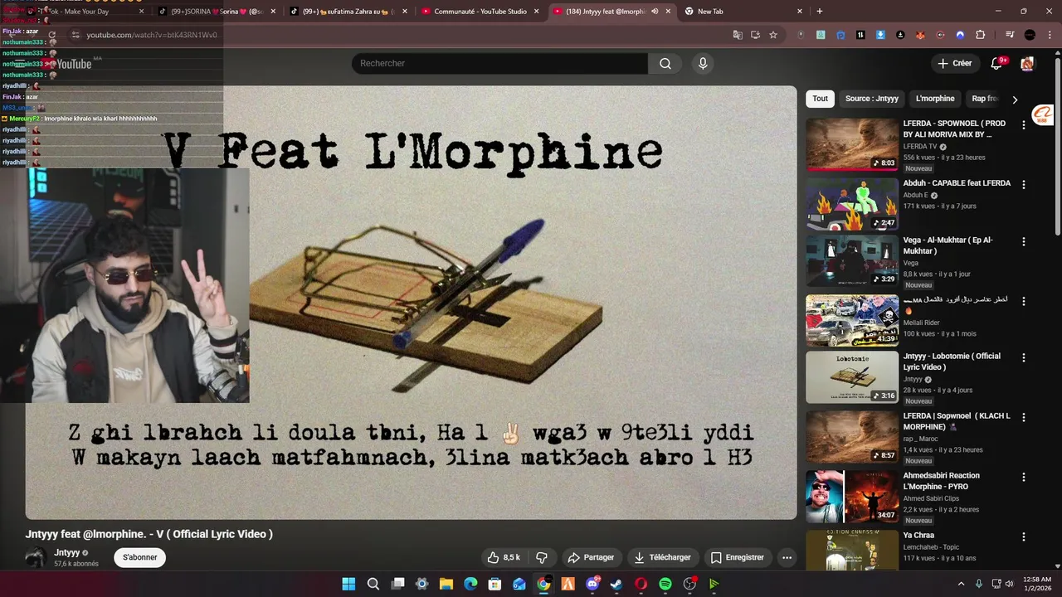Click the Enregistrer save button
This screenshot has width=1062, height=597.
[738, 557]
